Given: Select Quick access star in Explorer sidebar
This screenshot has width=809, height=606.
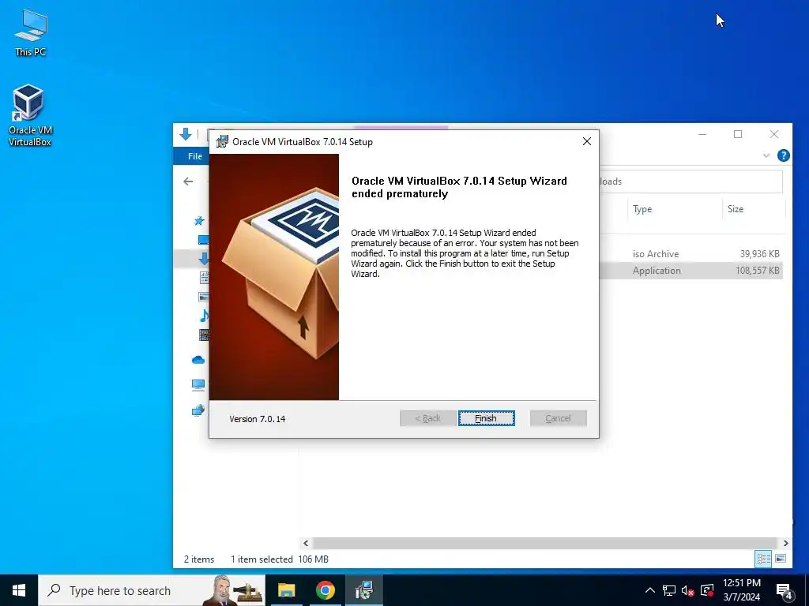Looking at the screenshot, I should pyautogui.click(x=198, y=221).
